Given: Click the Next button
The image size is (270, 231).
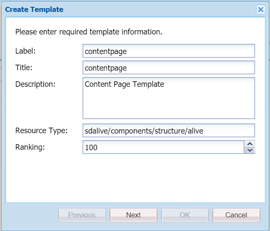Looking at the screenshot, I should [x=134, y=215].
